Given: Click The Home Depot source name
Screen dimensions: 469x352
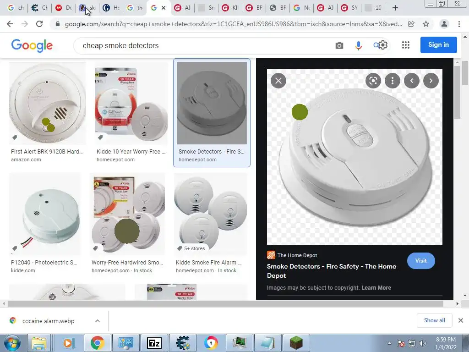Looking at the screenshot, I should point(297,255).
